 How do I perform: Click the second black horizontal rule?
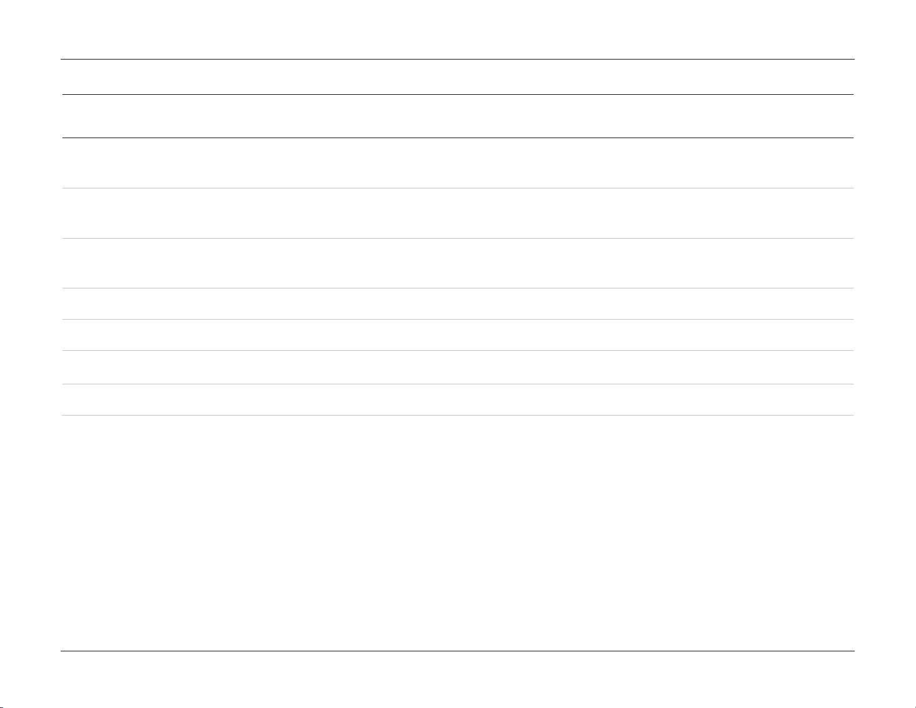(x=458, y=95)
